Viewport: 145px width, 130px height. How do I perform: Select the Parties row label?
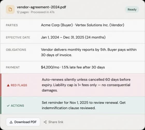[x=12, y=25]
